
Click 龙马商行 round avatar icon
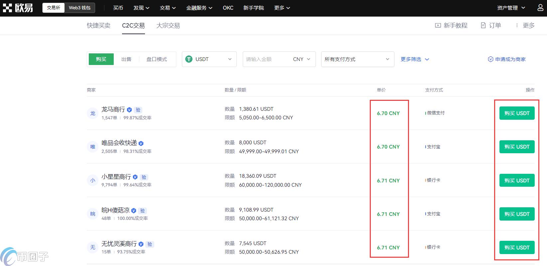tap(93, 113)
